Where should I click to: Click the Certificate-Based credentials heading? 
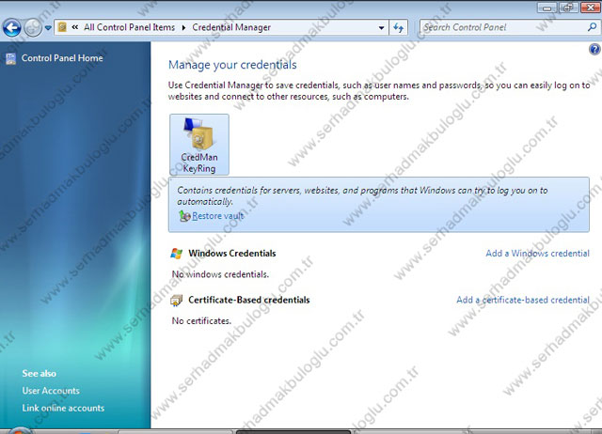click(248, 300)
